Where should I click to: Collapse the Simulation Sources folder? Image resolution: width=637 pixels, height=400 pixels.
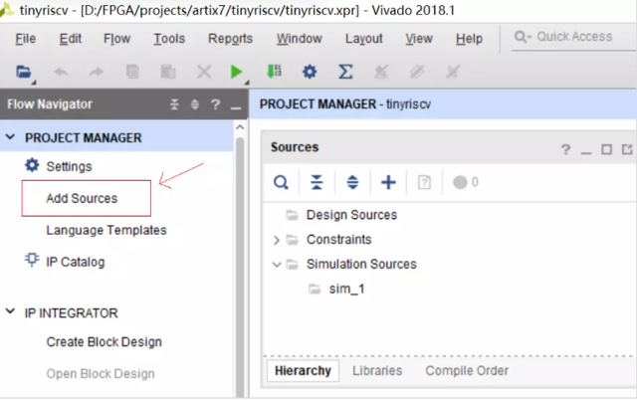coord(277,265)
